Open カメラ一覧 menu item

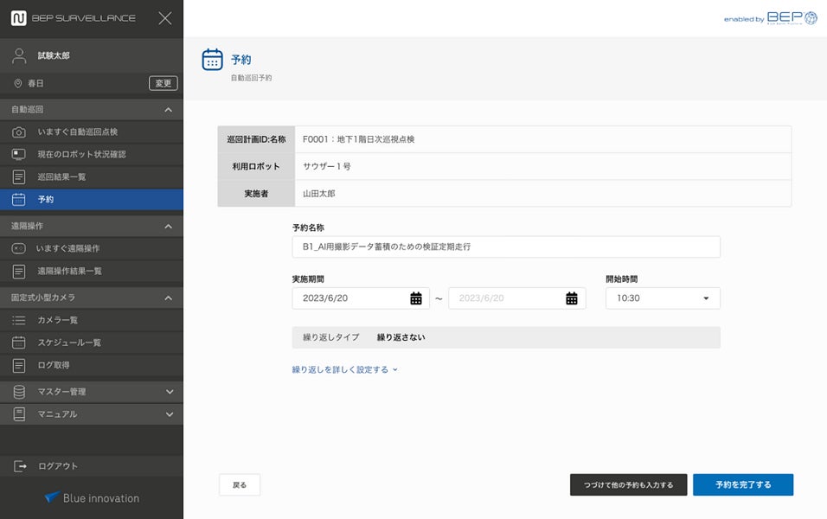pyautogui.click(x=57, y=320)
